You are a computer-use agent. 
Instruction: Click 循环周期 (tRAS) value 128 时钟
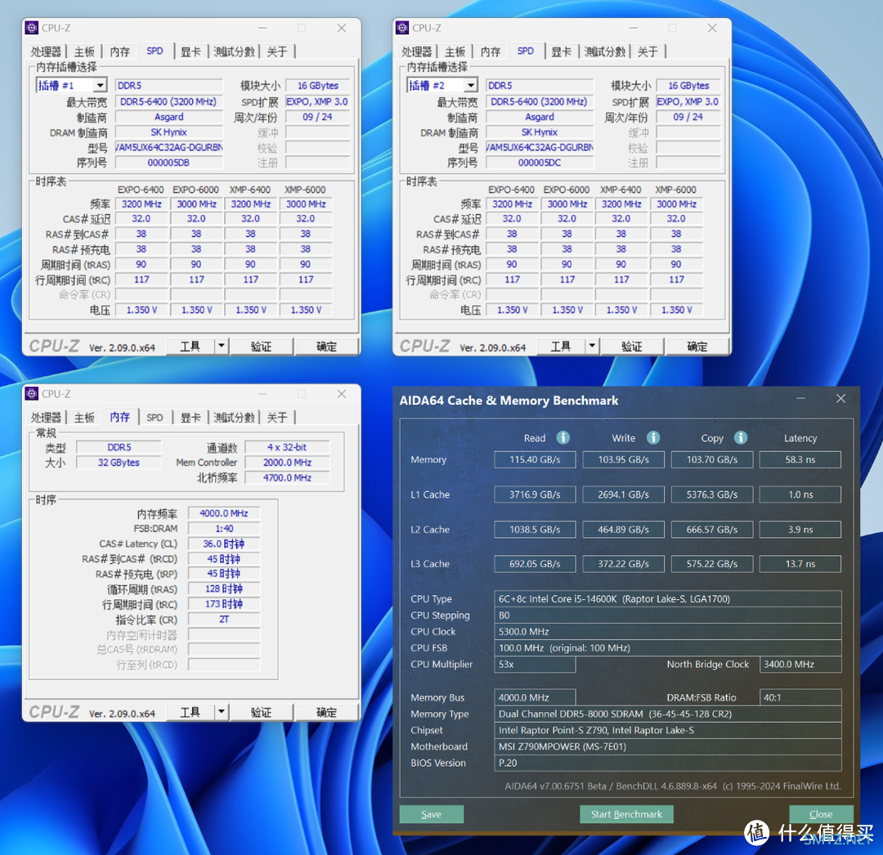[x=224, y=589]
